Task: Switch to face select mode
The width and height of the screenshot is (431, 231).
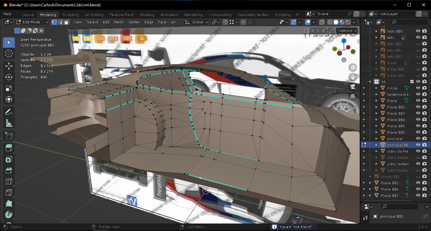Action: pyautogui.click(x=67, y=22)
